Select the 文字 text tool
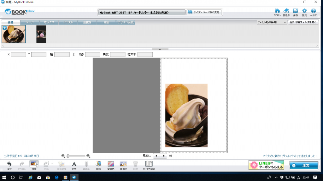The image size is (323, 181). coord(74,165)
